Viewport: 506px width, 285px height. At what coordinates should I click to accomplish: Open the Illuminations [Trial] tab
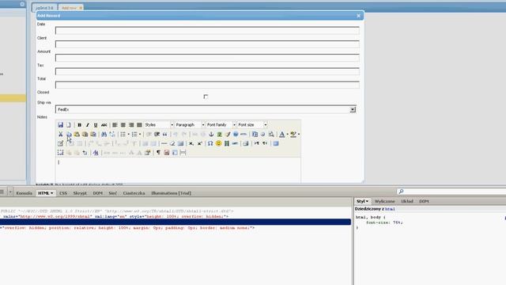171,193
